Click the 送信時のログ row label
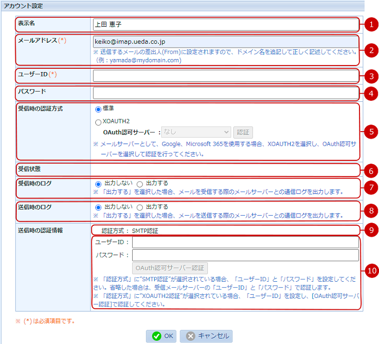Screen dimensions: 379x344 [x=35, y=207]
